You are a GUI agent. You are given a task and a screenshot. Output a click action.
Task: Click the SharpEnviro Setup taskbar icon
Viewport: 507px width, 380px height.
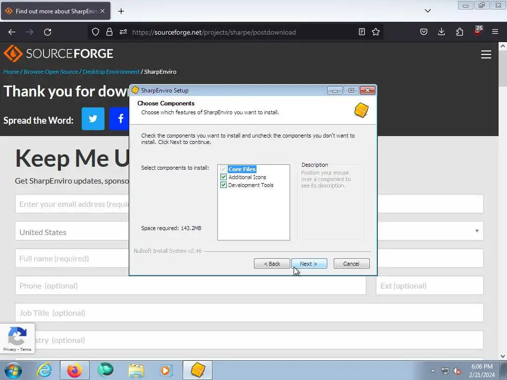coord(198,370)
